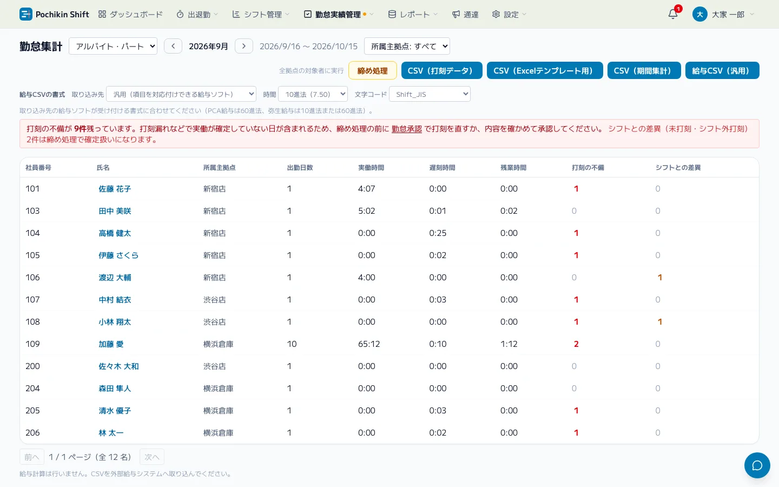The image size is (779, 487).
Task: Open the 所属主拠点: すべて filter dropdown
Action: click(407, 47)
